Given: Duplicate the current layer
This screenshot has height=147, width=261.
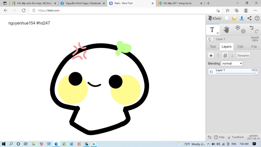Looking at the screenshot, I should [225, 55].
